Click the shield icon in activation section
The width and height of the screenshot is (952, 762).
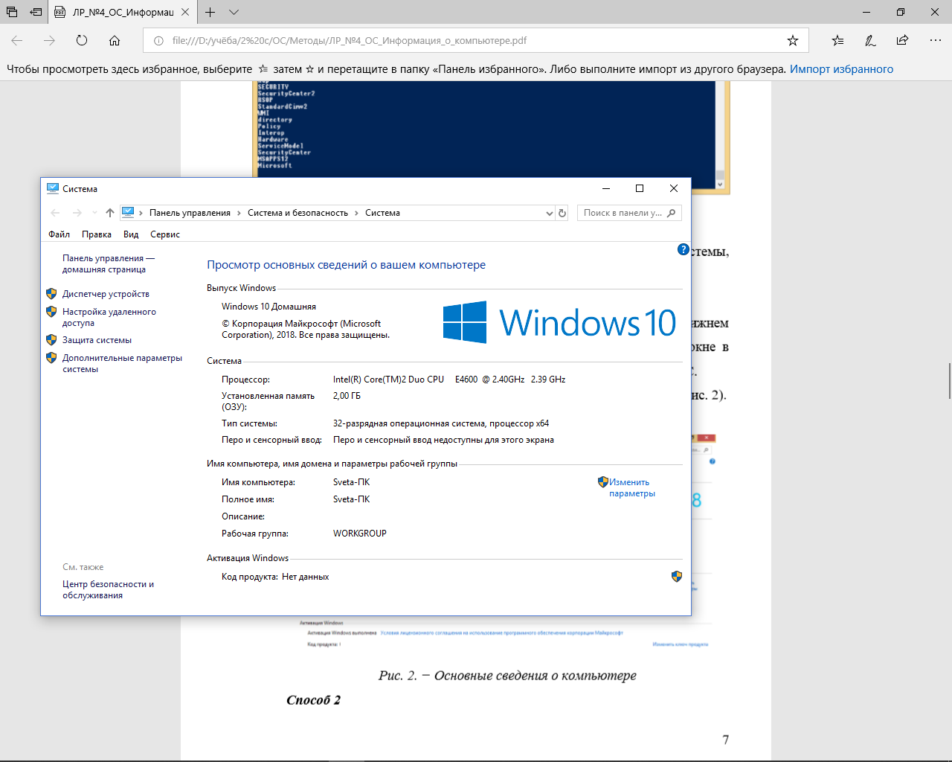point(677,577)
